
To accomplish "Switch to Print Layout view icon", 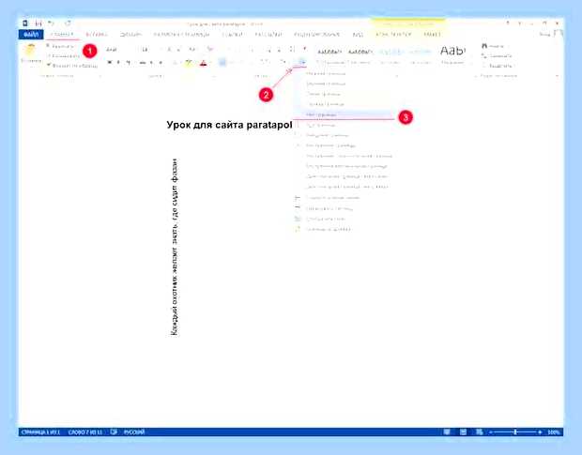I will point(463,432).
